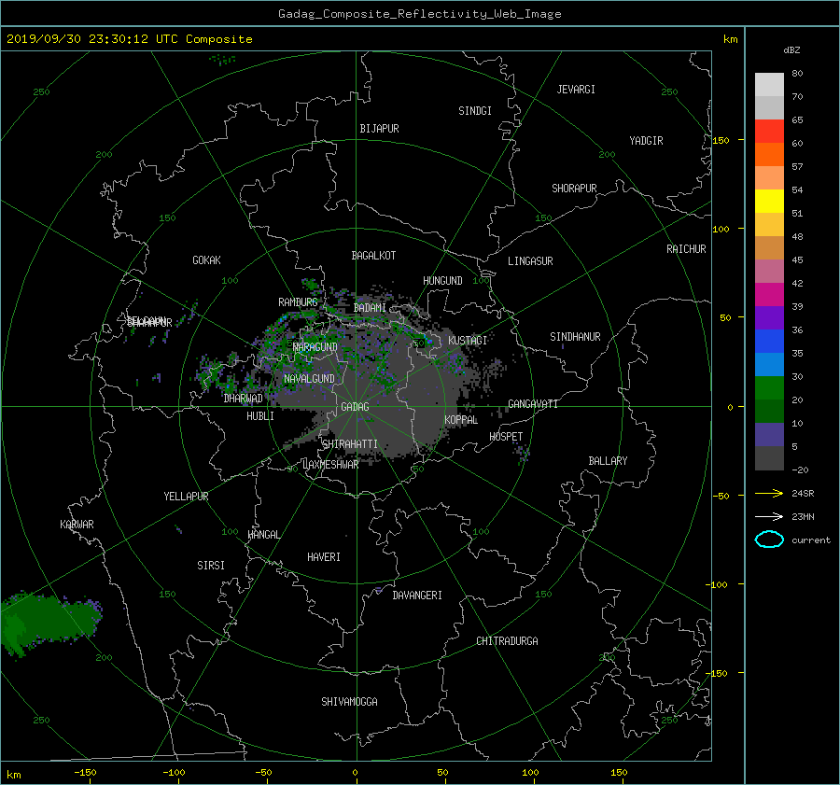Click the YADGIR city label
This screenshot has height=785, width=840.
(x=646, y=141)
